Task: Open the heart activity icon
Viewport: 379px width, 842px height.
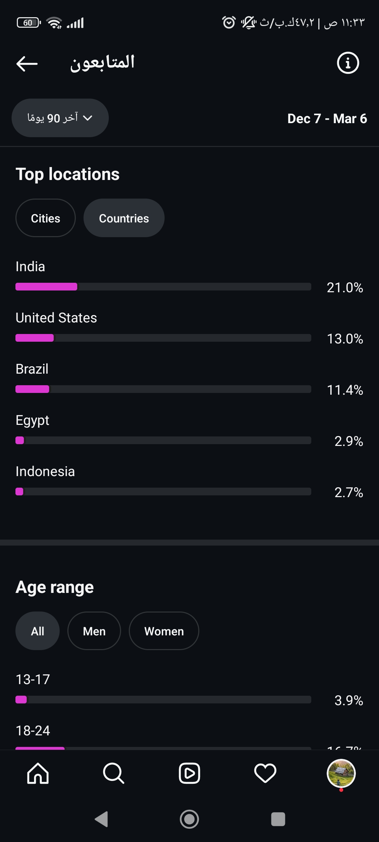Action: [265, 773]
